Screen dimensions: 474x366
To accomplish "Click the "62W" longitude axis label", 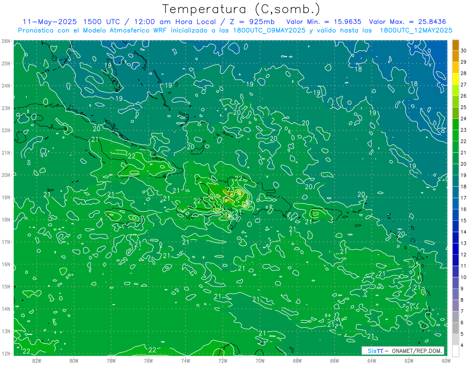I will pyautogui.click(x=409, y=360).
